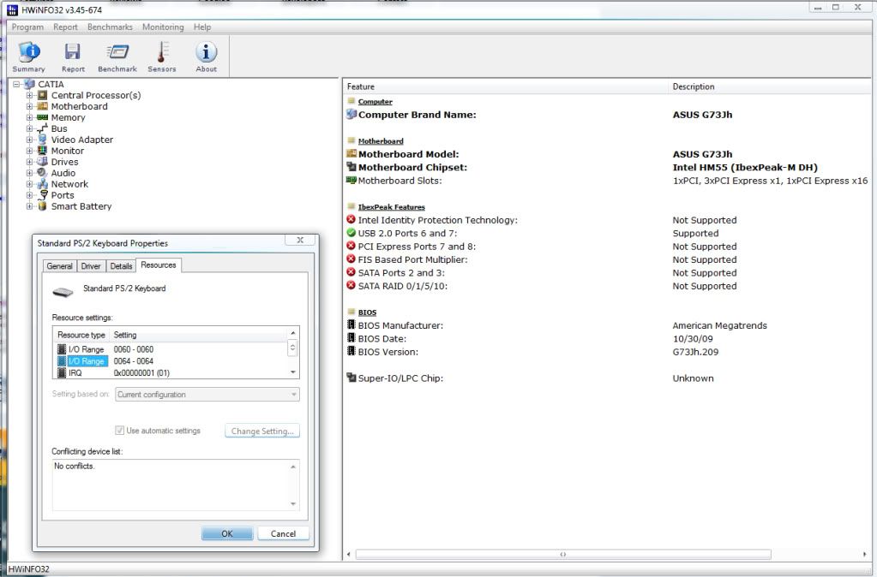Open the Benchmarks menu
Screen dimensions: 877x577
pyautogui.click(x=111, y=27)
